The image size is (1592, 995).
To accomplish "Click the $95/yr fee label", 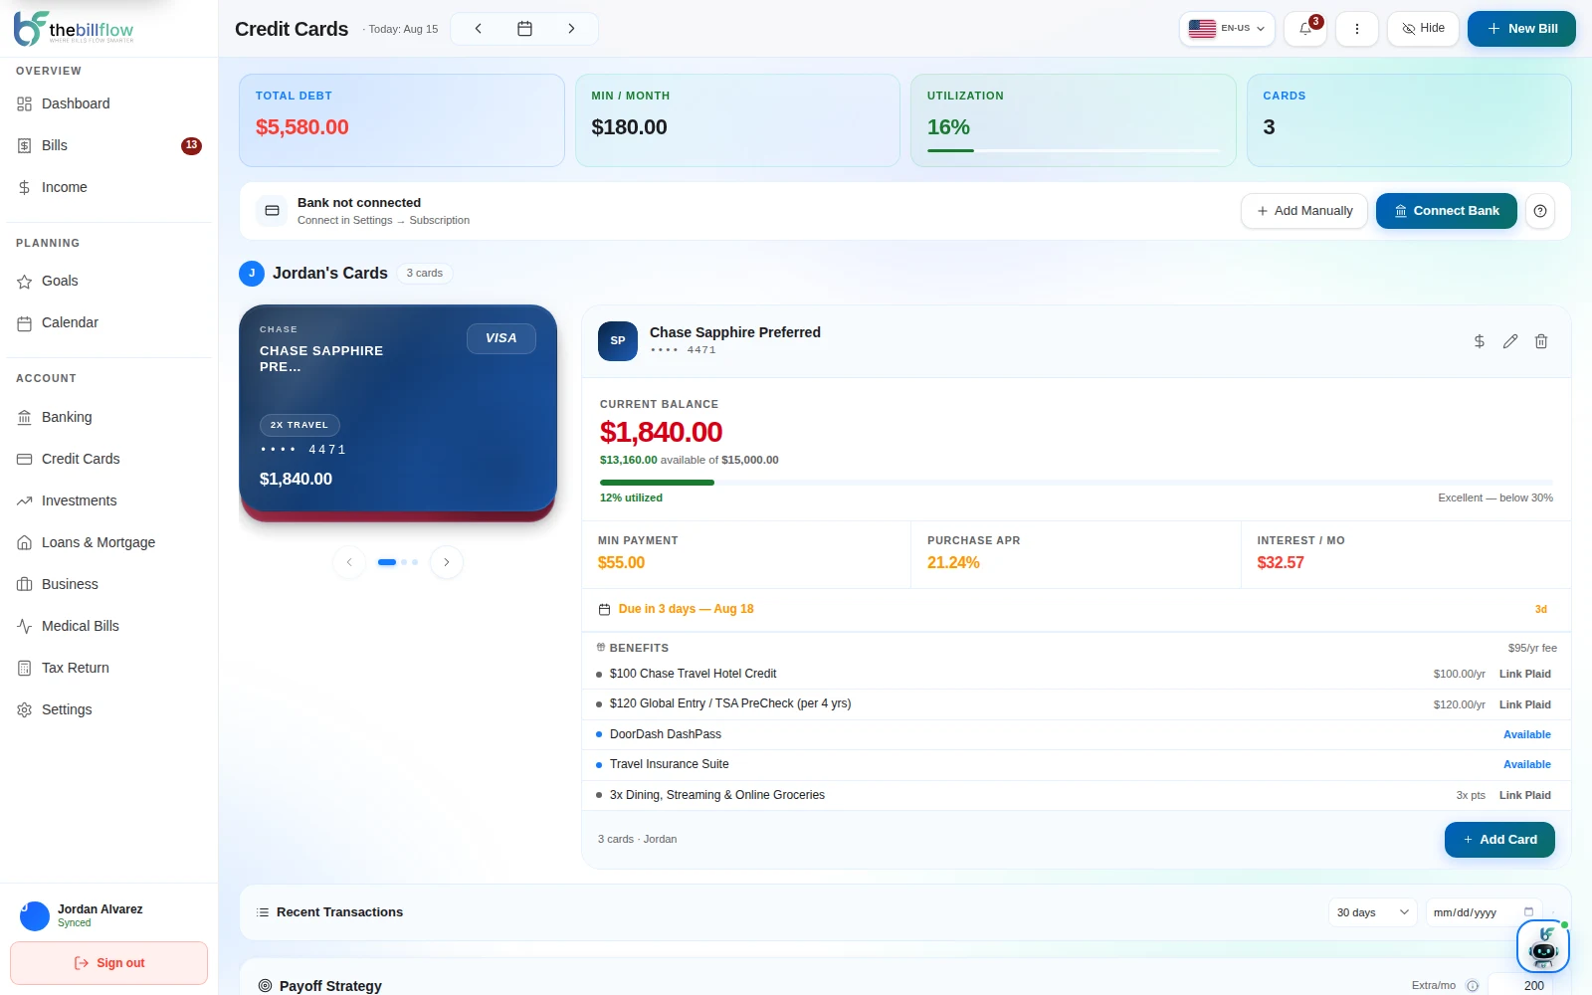I will pyautogui.click(x=1532, y=648).
